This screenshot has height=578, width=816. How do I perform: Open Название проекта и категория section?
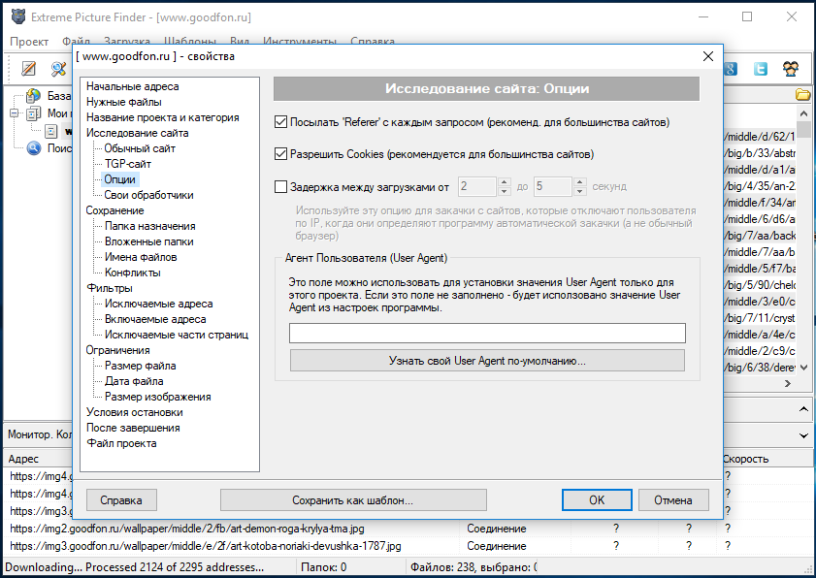[x=163, y=117]
